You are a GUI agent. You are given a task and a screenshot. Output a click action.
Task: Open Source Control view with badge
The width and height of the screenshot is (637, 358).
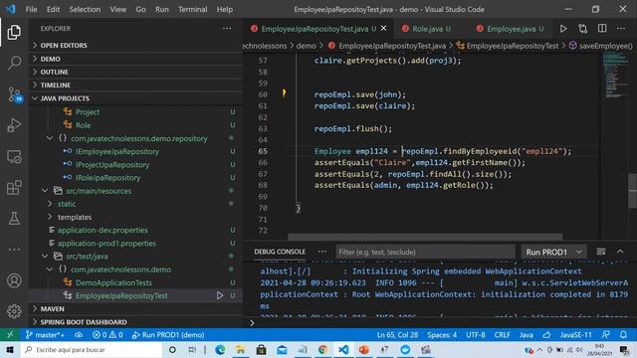click(15, 94)
